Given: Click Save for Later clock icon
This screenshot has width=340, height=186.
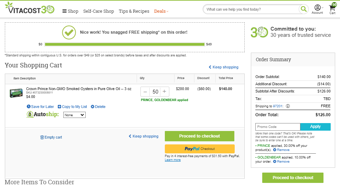Looking at the screenshot, I should pyautogui.click(x=29, y=107).
